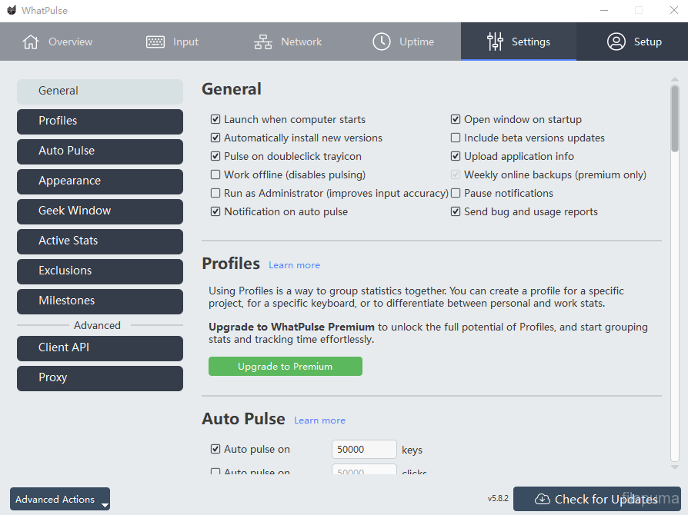Screen dimensions: 688x515
Task: Click the Upgrade to Premium button
Action: click(285, 367)
